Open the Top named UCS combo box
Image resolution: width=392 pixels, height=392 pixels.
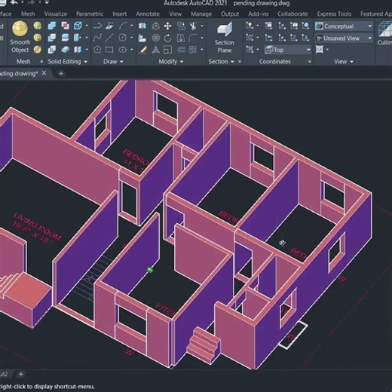click(x=288, y=50)
